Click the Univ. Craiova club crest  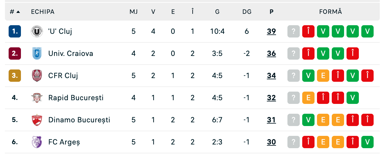(37, 53)
